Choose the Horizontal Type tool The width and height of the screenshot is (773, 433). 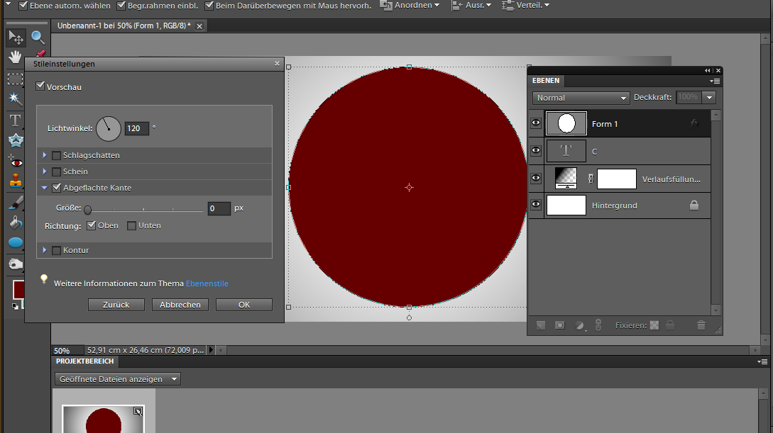point(16,120)
